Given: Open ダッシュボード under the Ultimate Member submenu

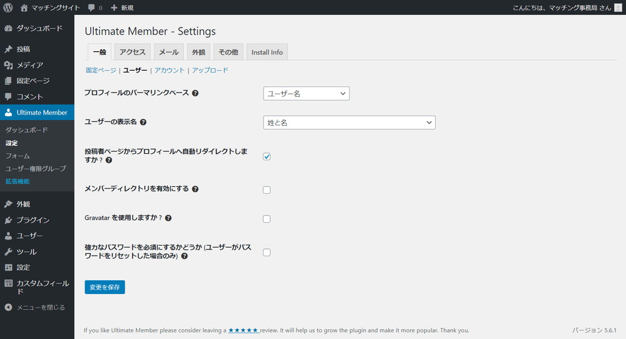Looking at the screenshot, I should tap(27, 130).
